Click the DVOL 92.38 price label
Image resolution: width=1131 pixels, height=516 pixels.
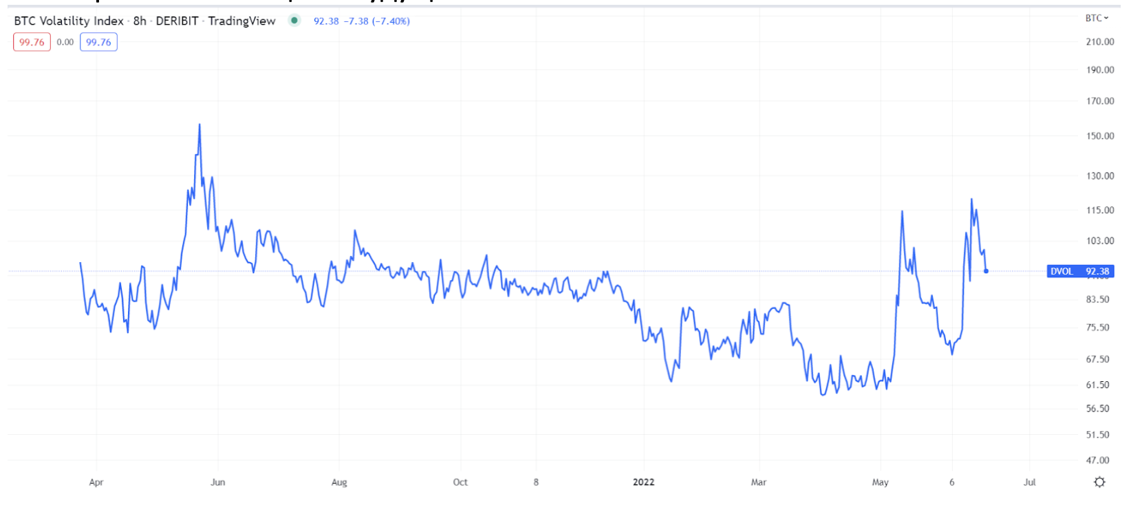point(1079,271)
